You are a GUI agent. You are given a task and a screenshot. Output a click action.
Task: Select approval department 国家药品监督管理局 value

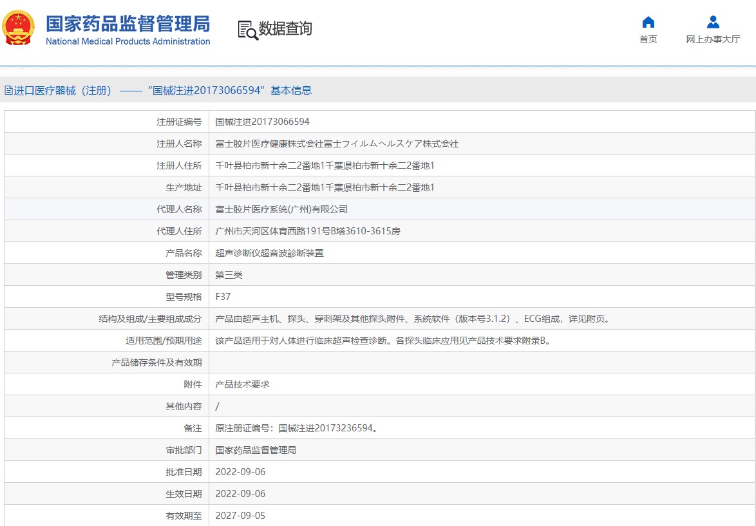tap(256, 450)
